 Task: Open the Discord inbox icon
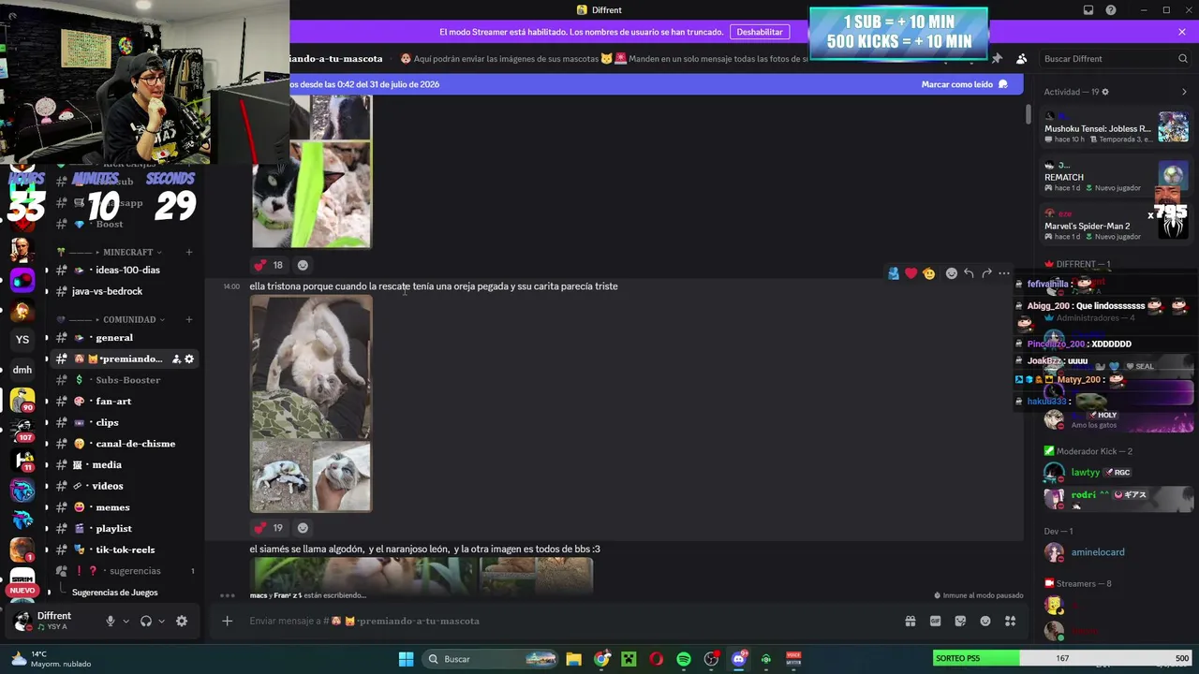click(x=1088, y=10)
